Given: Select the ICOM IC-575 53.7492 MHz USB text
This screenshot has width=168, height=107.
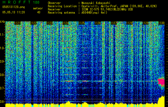Looking at the screenshot, I should click(x=107, y=9).
